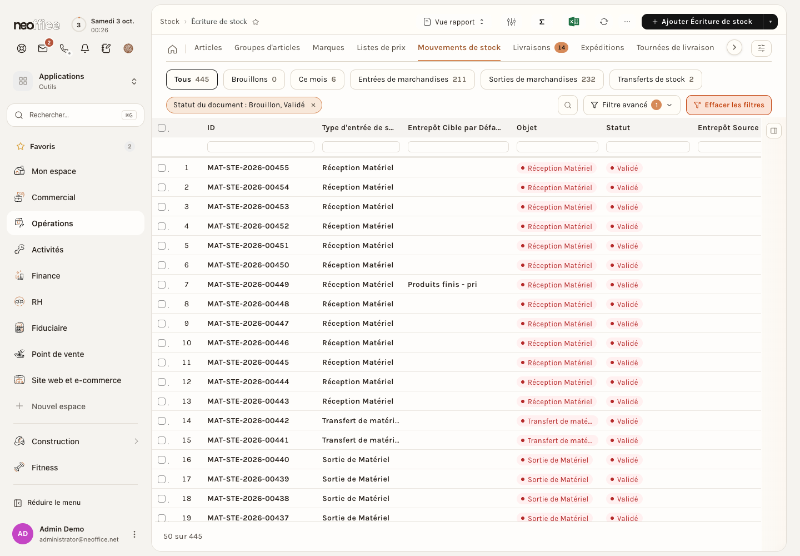
Task: Click Effacer les filtres button
Action: pos(729,105)
